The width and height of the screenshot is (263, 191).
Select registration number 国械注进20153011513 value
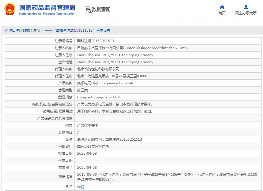tap(96, 41)
